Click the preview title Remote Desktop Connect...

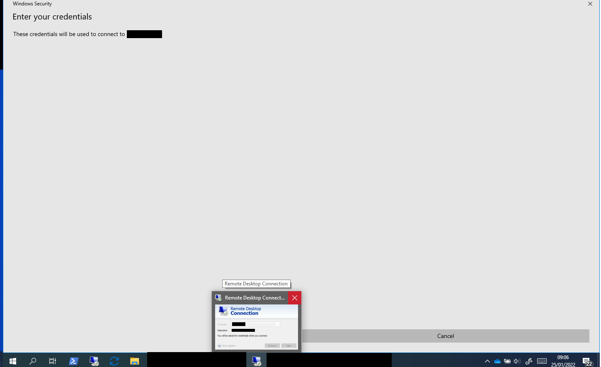255,298
